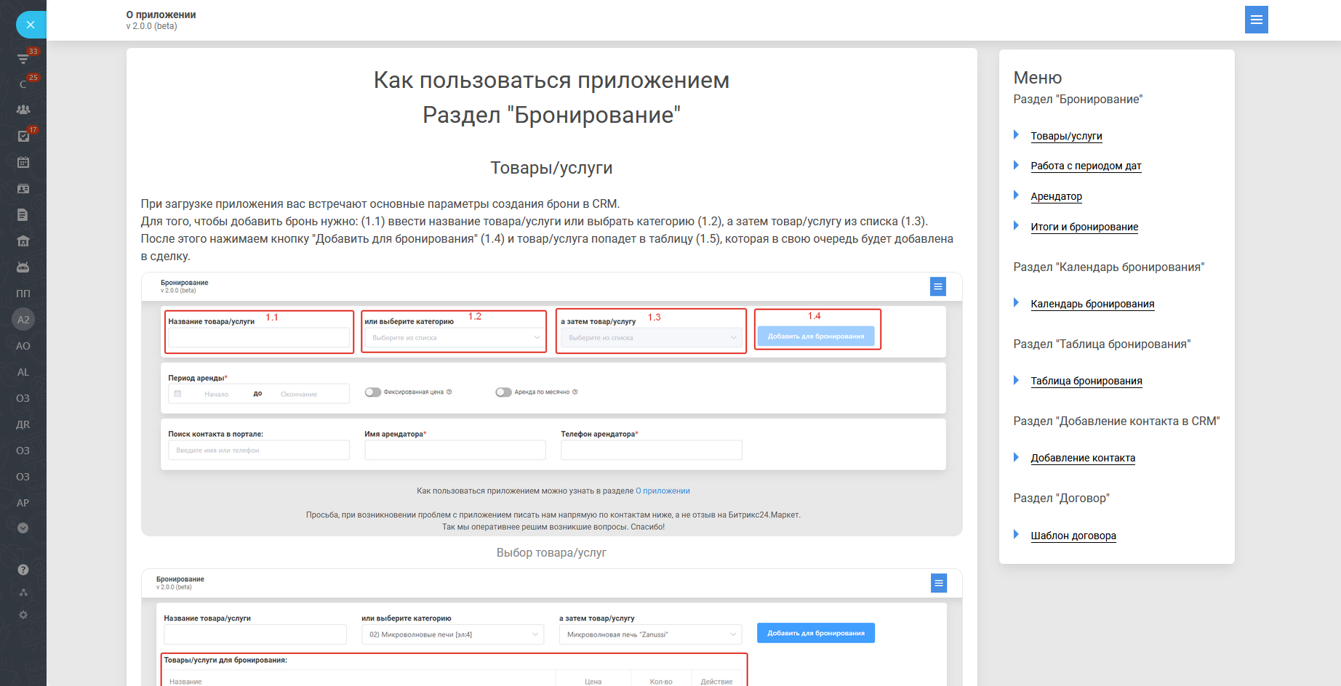Open the Календарь бронирования menu link
The image size is (1341, 686).
click(x=1092, y=304)
